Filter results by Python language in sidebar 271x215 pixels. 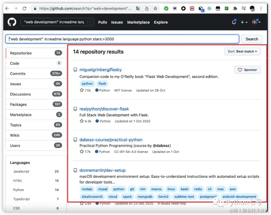click(x=36, y=190)
